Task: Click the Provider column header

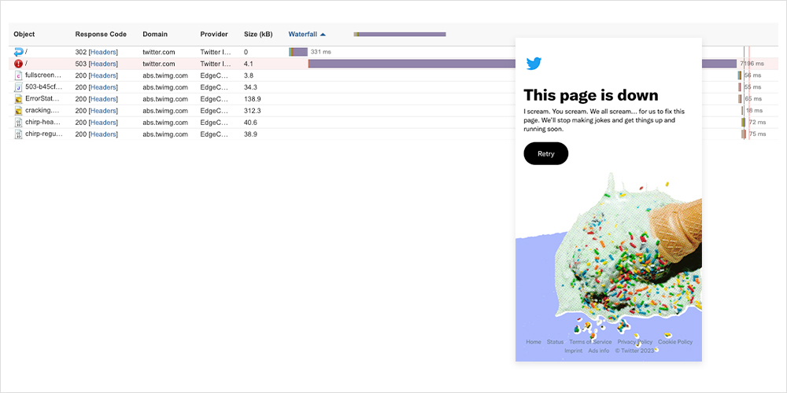Action: [x=214, y=35]
